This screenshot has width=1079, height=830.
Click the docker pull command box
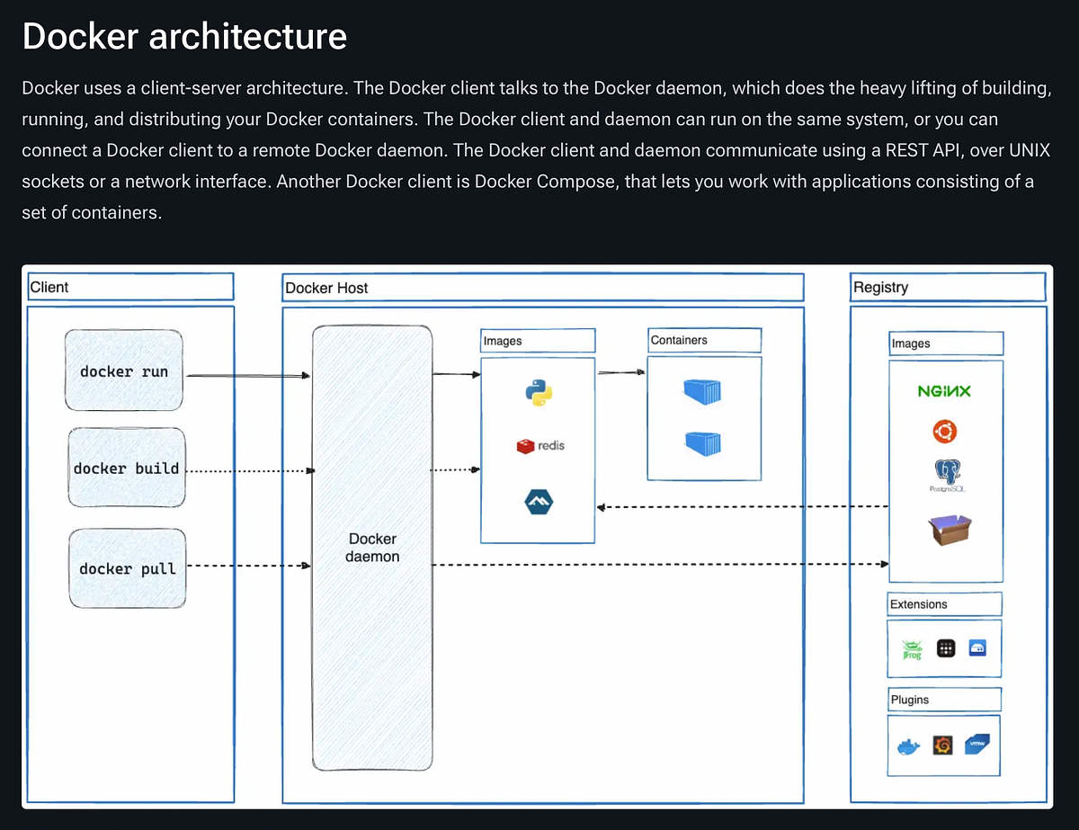pyautogui.click(x=127, y=568)
